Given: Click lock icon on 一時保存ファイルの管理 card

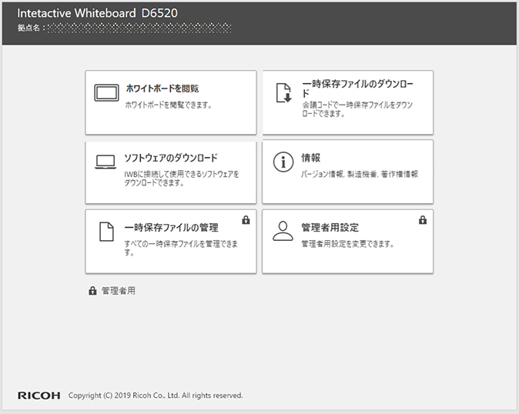Looking at the screenshot, I should [x=246, y=220].
